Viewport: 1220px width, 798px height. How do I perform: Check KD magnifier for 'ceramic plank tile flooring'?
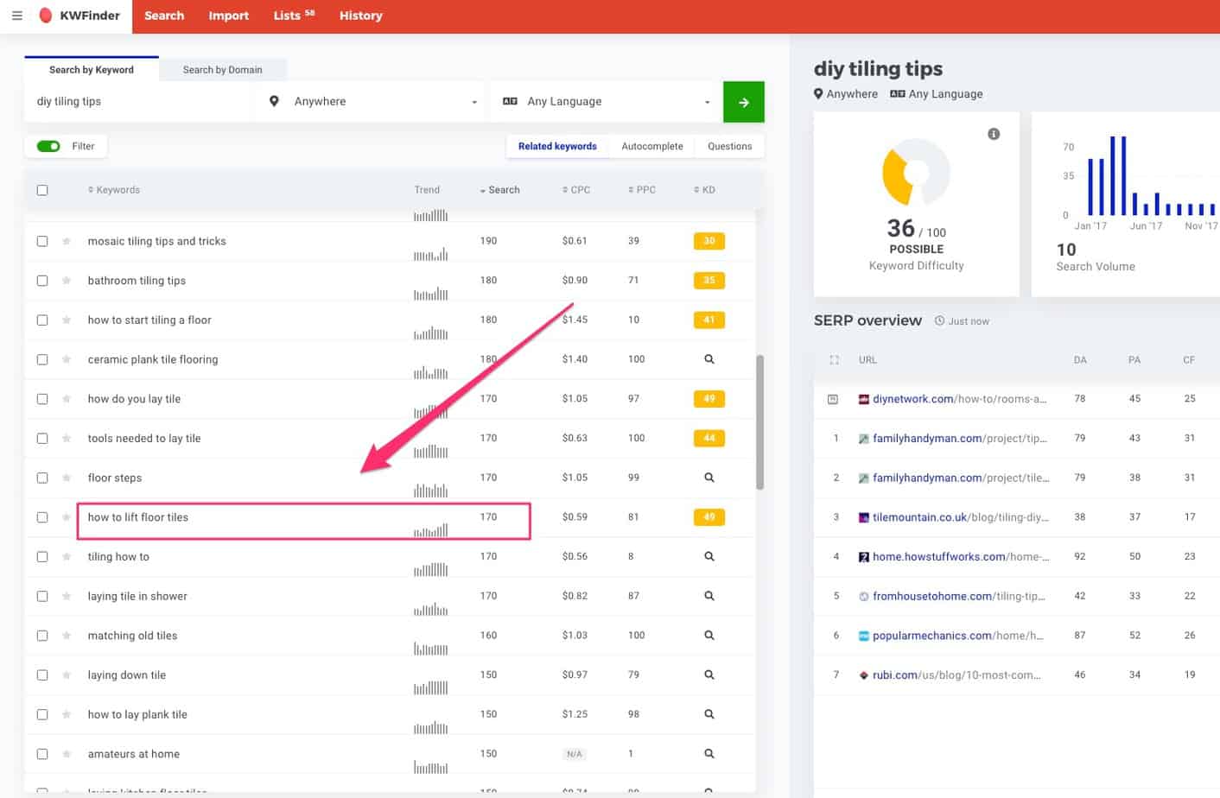[x=708, y=359]
